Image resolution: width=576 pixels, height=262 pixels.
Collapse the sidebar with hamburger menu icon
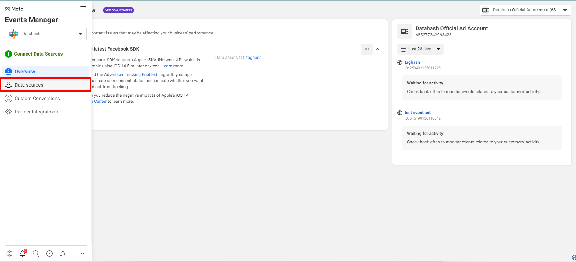pyautogui.click(x=83, y=9)
